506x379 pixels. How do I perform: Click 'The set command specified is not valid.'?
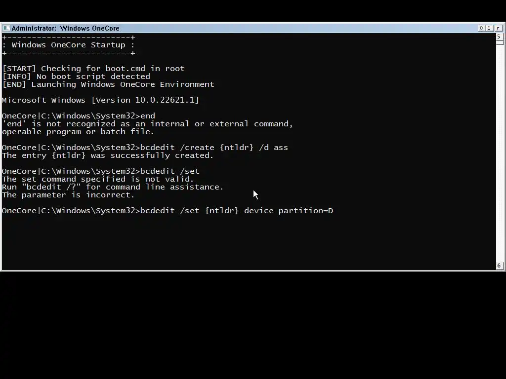click(x=98, y=179)
